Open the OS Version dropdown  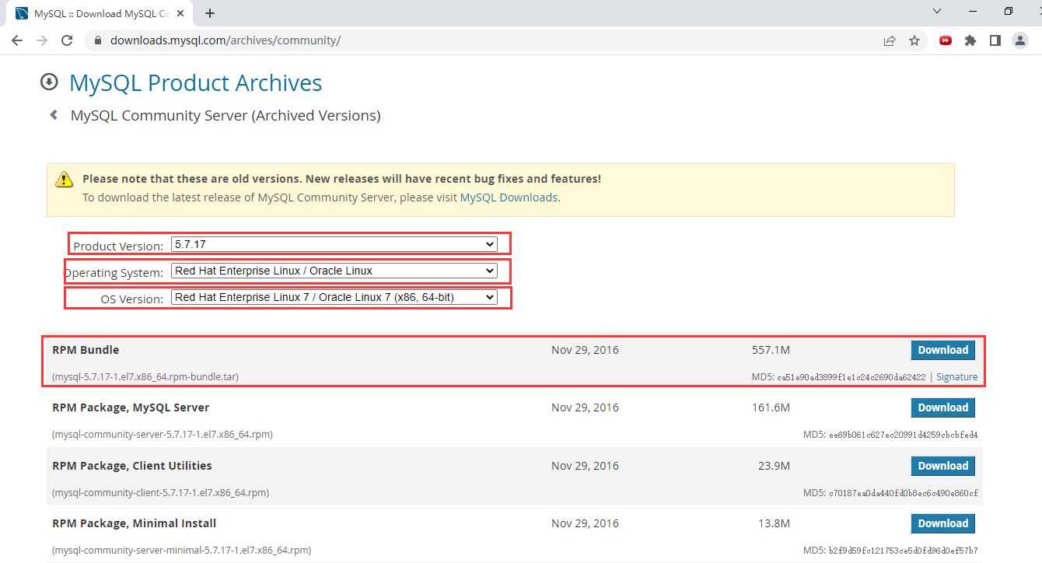pyautogui.click(x=334, y=297)
